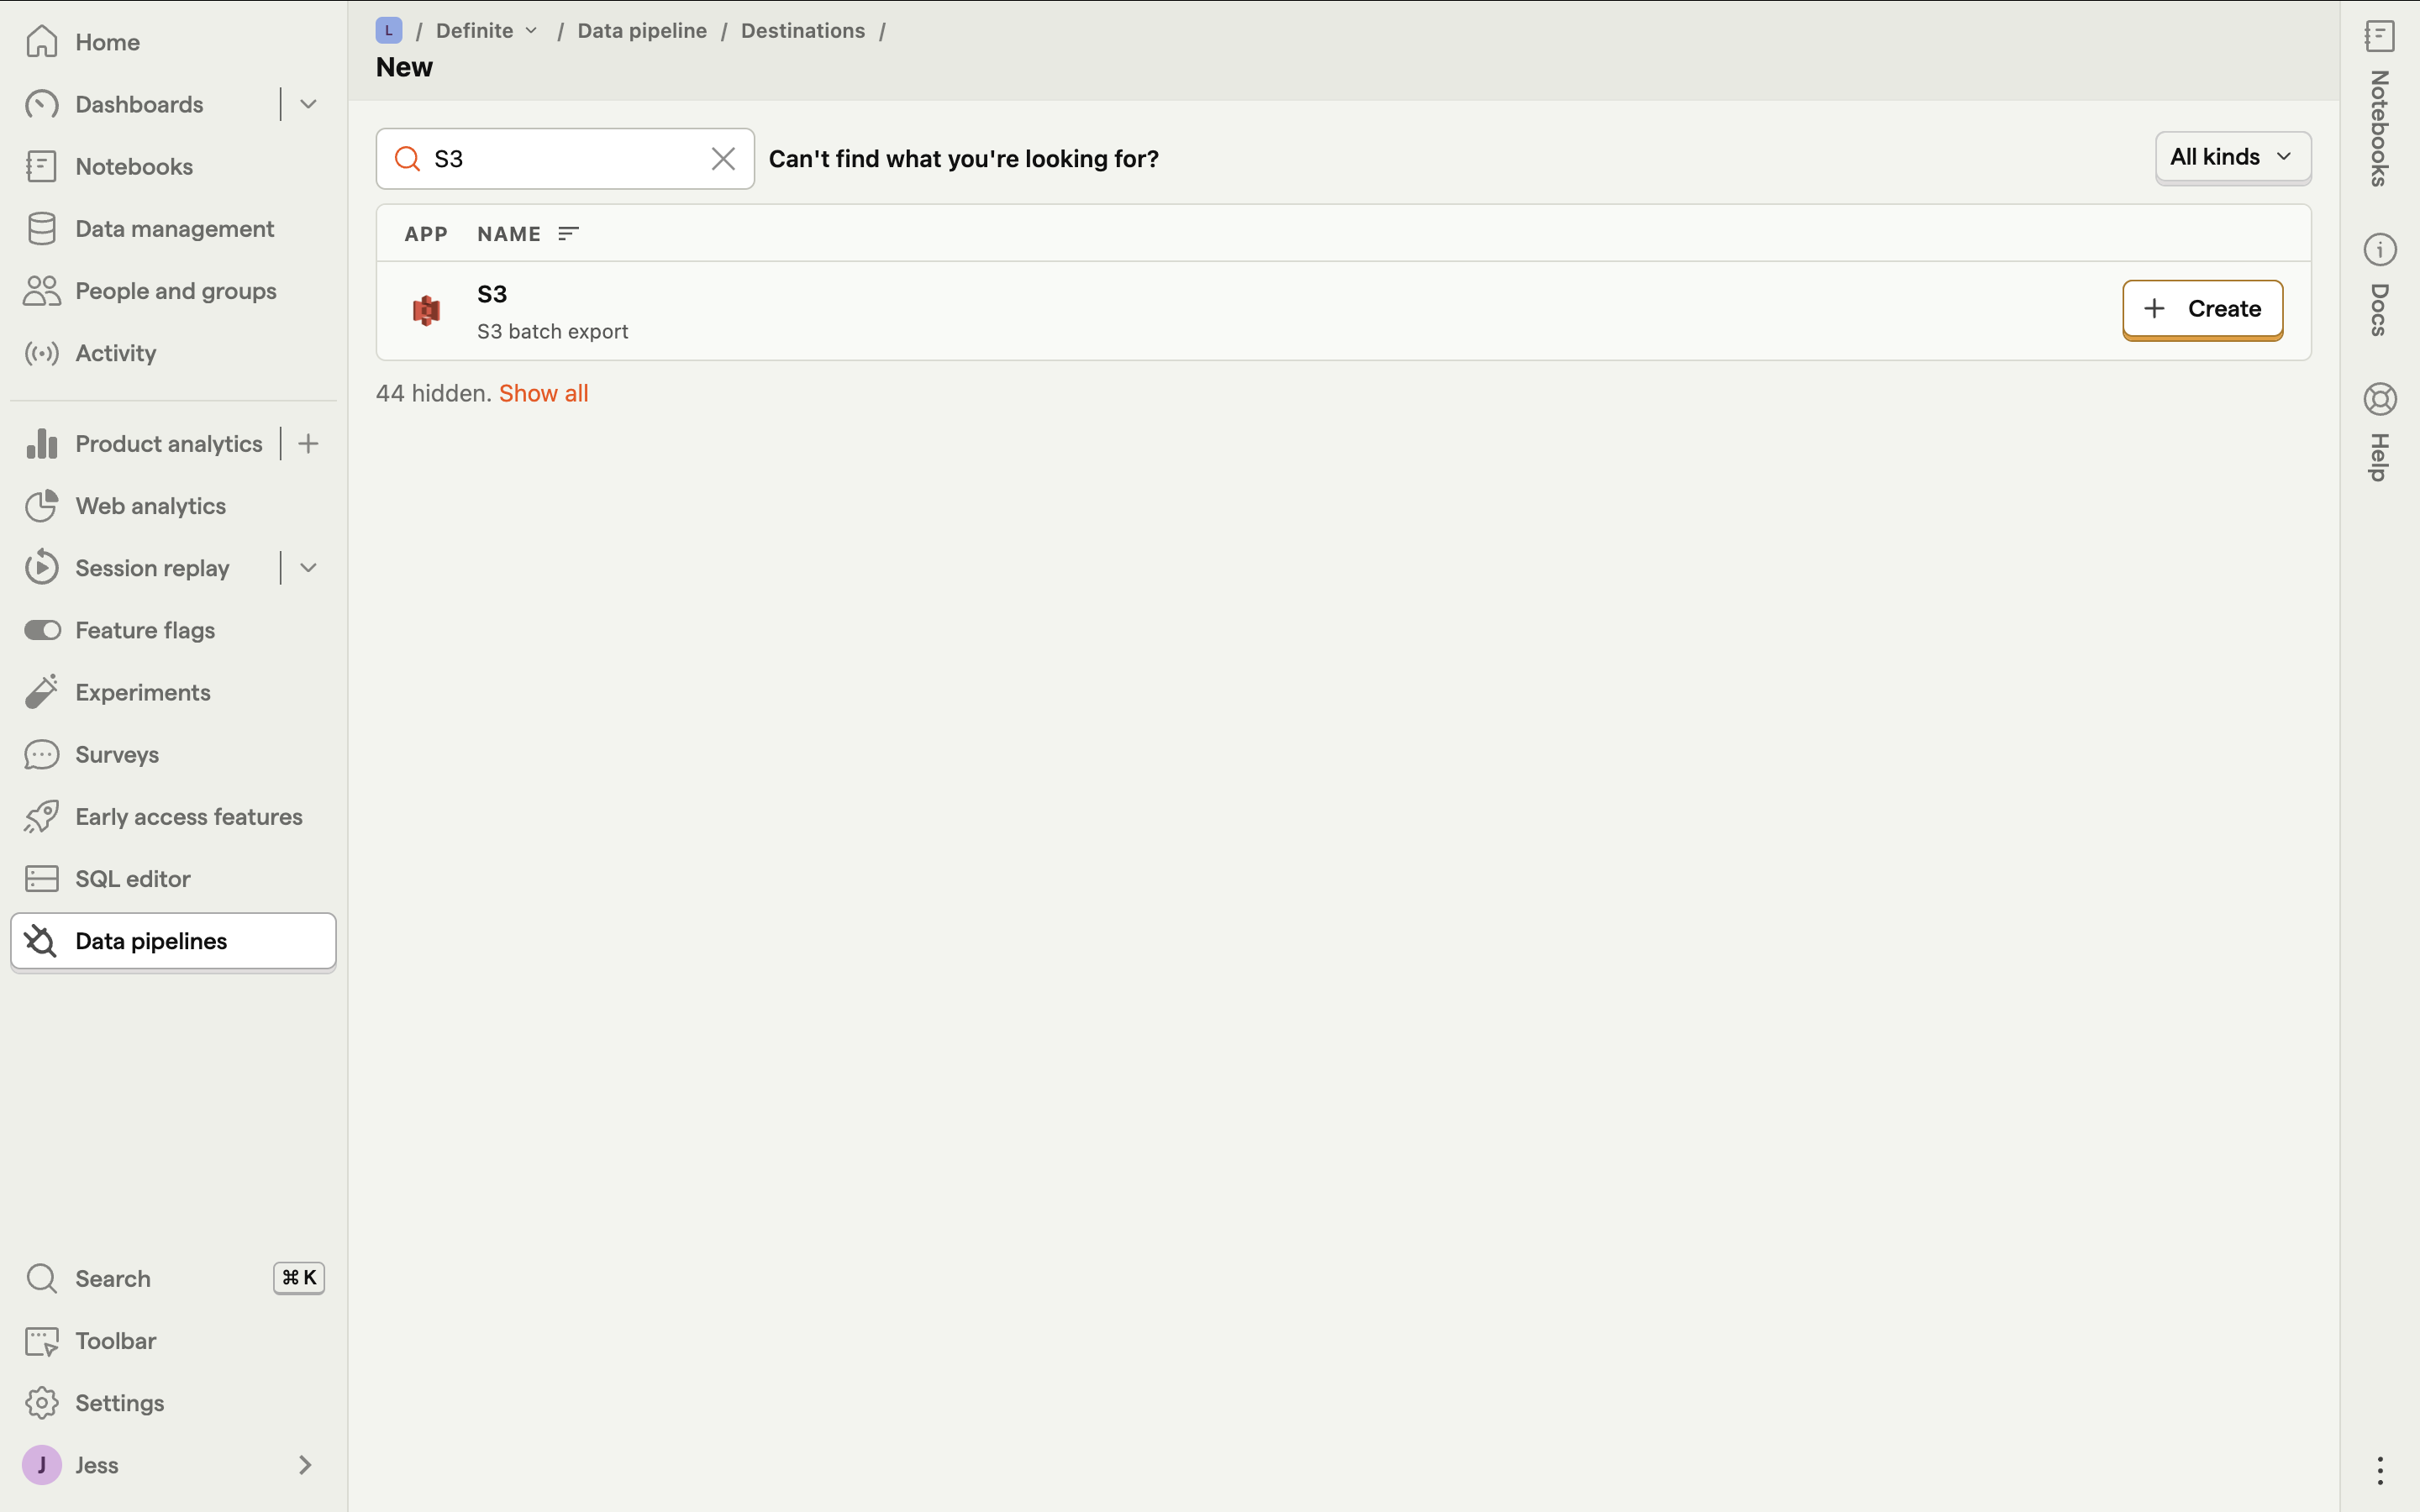Focus the destinations search field

[560, 159]
